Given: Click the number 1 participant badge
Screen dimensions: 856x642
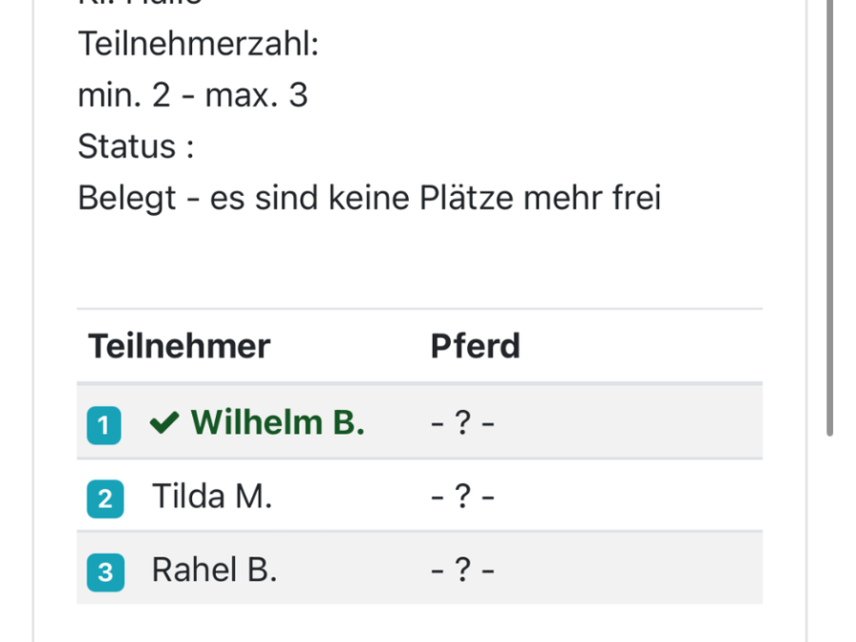Looking at the screenshot, I should point(105,424).
